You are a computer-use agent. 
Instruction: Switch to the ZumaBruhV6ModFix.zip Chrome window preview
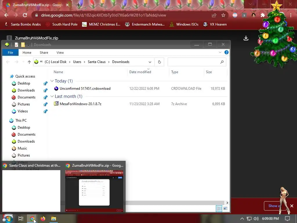tap(94, 188)
